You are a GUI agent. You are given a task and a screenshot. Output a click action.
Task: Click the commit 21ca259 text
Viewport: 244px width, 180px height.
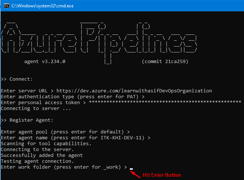165,62
